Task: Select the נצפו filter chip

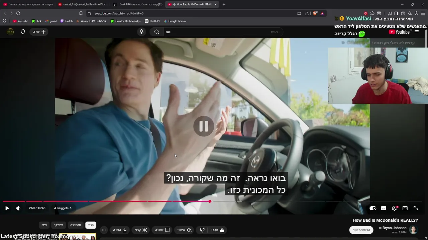Action: (44, 225)
